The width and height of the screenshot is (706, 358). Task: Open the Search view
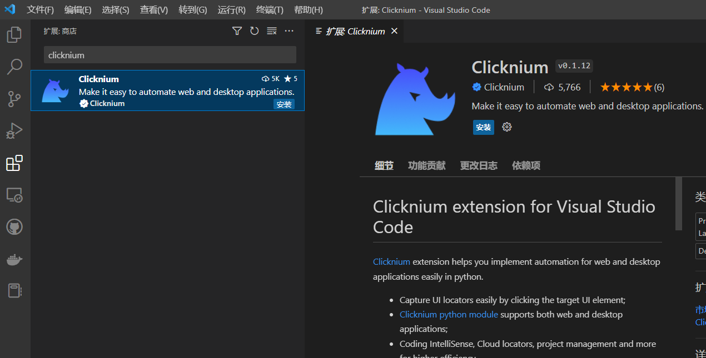click(x=14, y=67)
